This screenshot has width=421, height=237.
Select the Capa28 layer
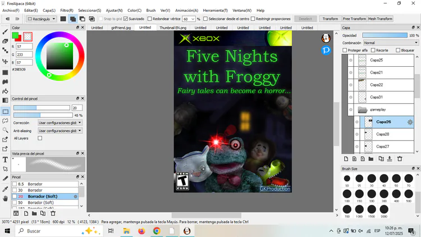click(384, 134)
